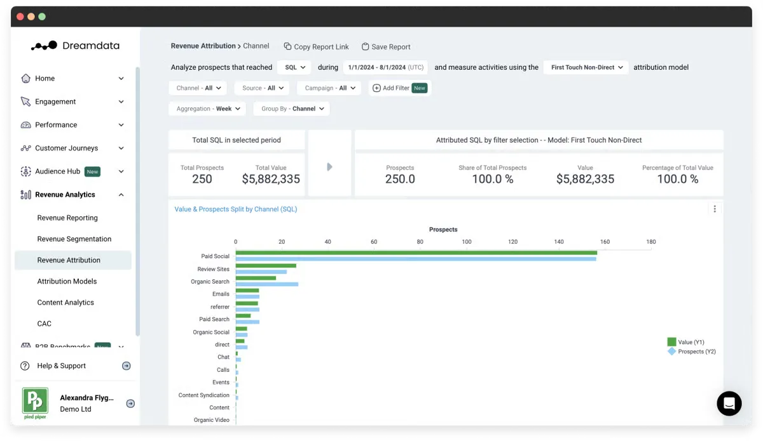Viewport: 763px width, 441px height.
Task: Click the Home icon in the sidebar
Action: tap(26, 78)
